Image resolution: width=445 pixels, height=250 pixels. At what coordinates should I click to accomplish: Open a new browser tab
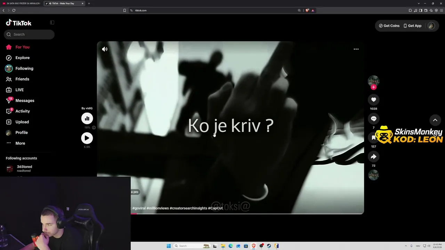89,3
